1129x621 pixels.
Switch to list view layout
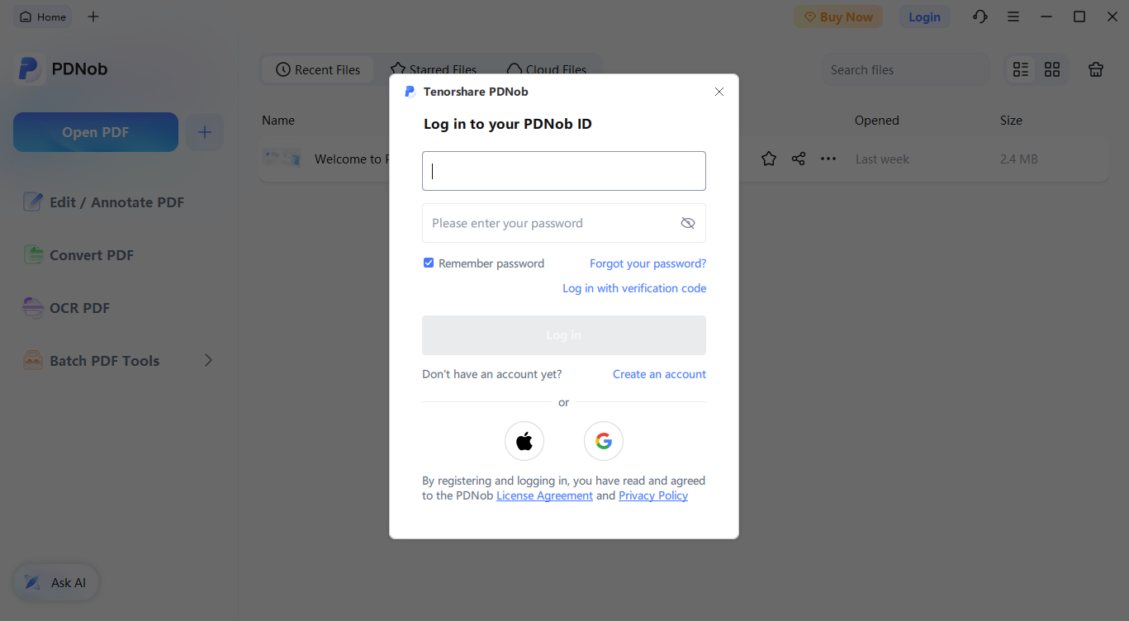1020,69
